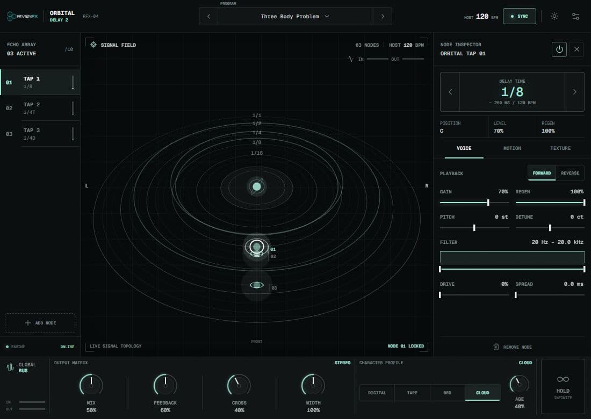Click the GAIN slider handle
Screen dimensions: 591x419
tap(488, 203)
